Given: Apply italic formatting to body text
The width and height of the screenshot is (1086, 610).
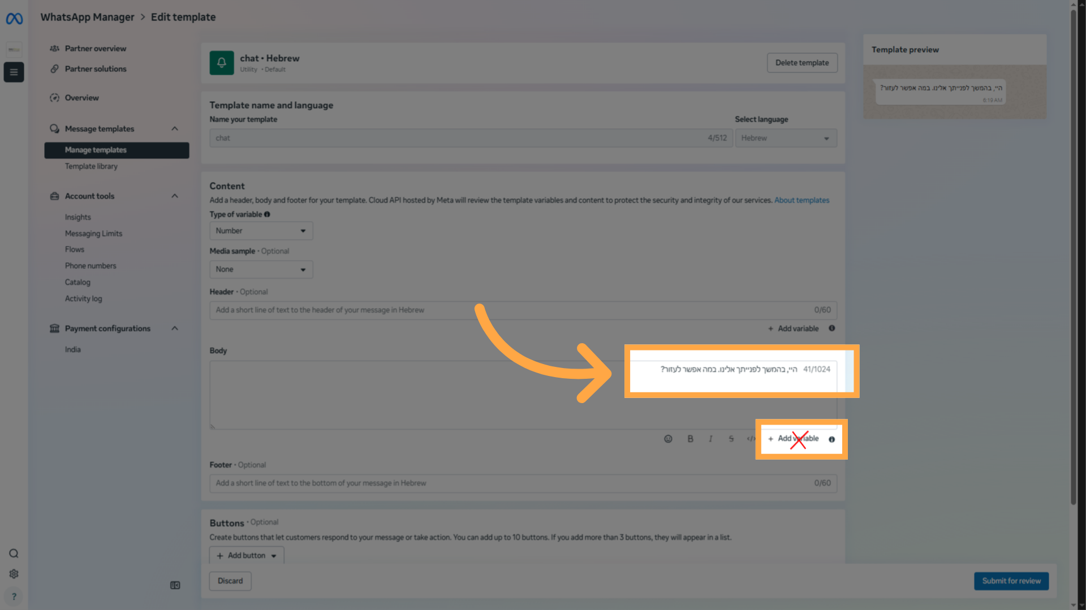Looking at the screenshot, I should (710, 439).
